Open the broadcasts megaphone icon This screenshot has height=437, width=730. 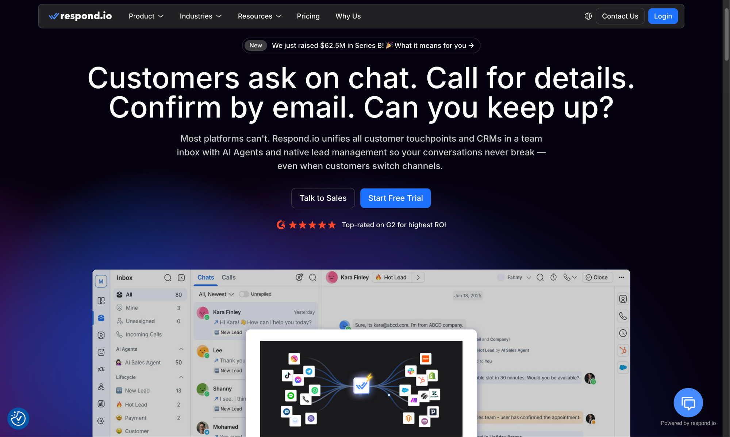click(x=101, y=369)
